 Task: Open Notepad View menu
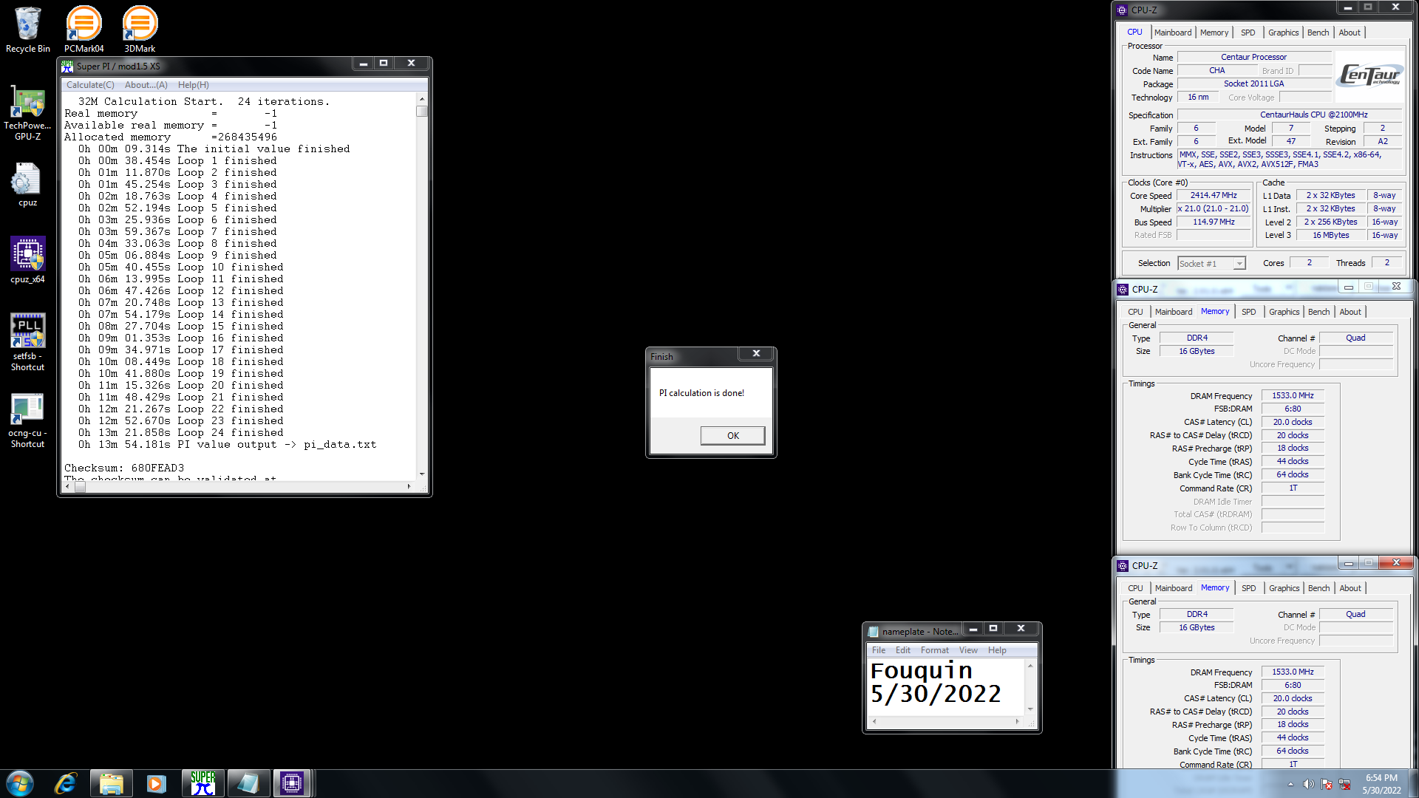(x=968, y=650)
